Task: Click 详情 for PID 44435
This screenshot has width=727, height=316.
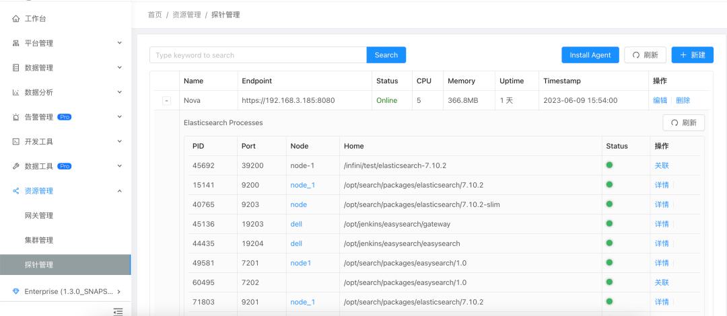Action: tap(662, 243)
